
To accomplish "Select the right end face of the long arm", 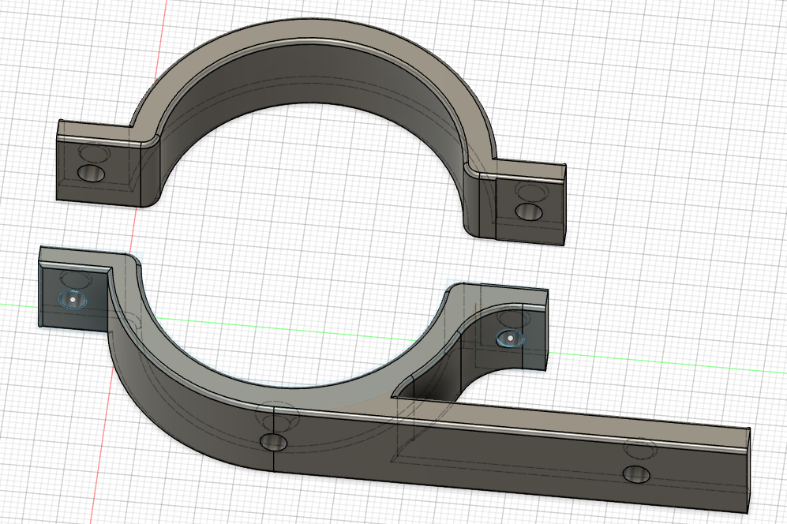I will tap(749, 470).
